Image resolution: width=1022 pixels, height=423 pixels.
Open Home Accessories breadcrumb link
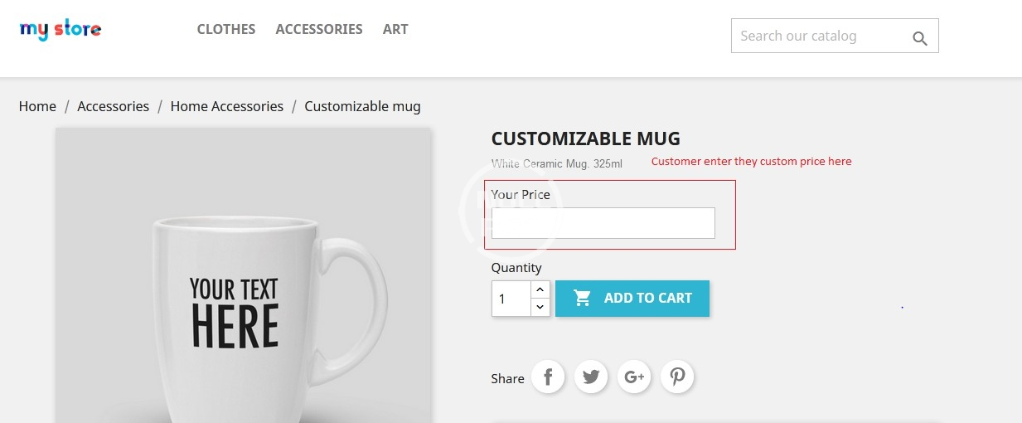227,106
